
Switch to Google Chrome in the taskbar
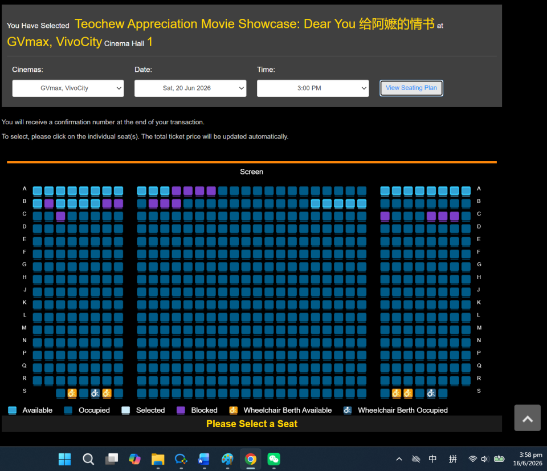pos(251,459)
